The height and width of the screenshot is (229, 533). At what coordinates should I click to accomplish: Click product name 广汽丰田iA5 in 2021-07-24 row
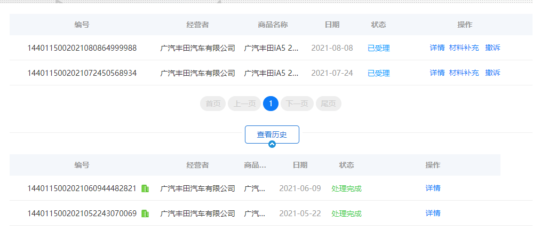pos(271,73)
